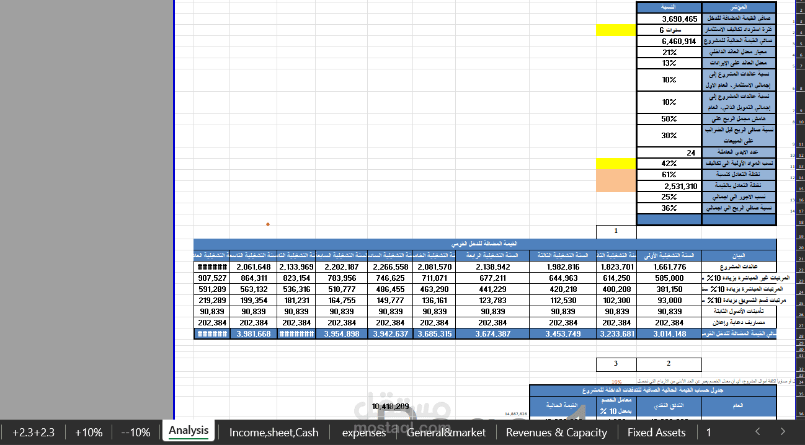The height and width of the screenshot is (445, 805).
Task: Select the break-even value cell 2,531,310
Action: [x=669, y=186]
